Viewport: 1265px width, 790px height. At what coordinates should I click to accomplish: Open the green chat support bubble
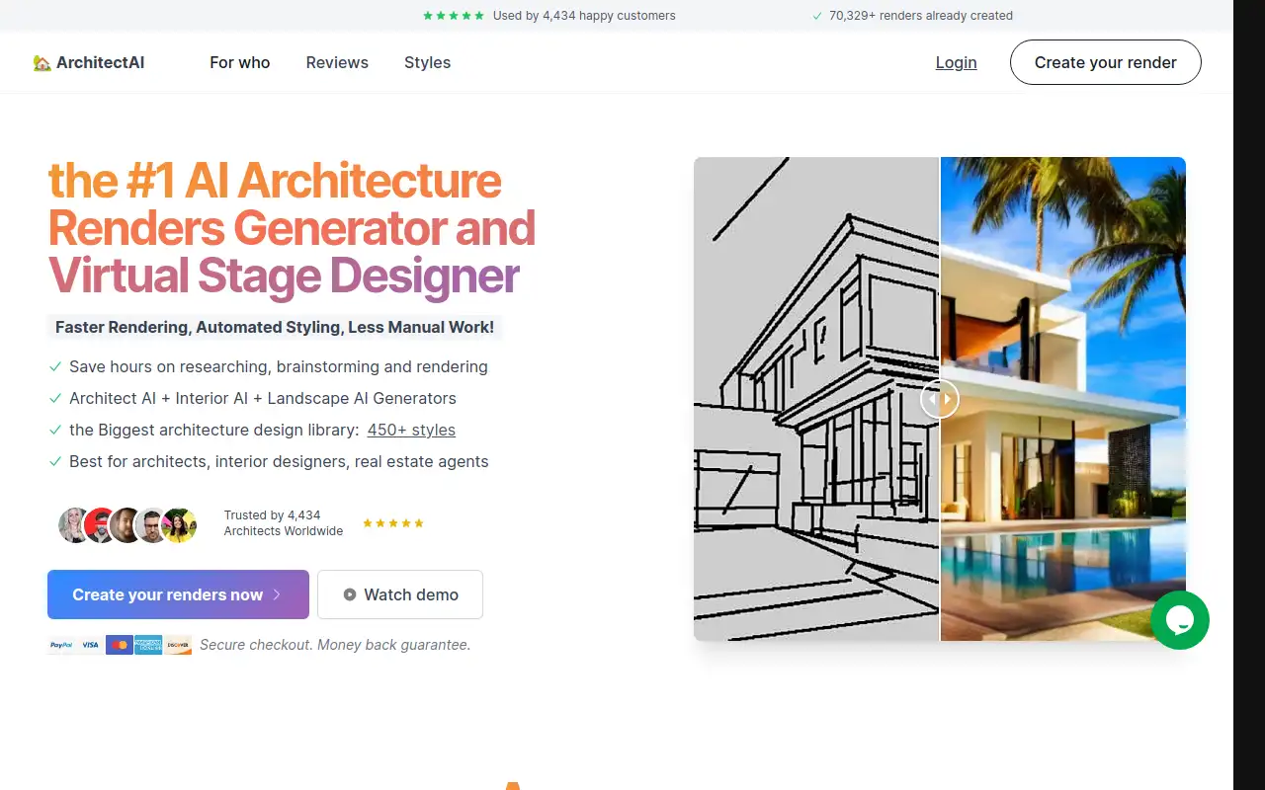click(1180, 620)
